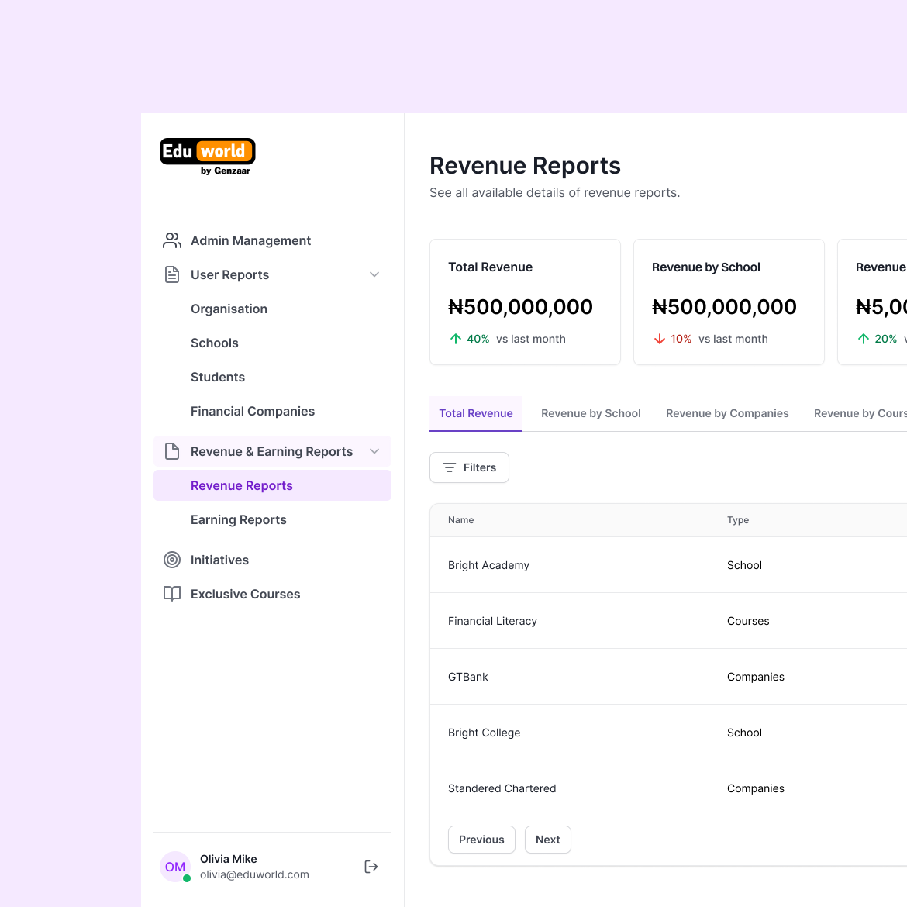Screen dimensions: 907x907
Task: Click the Revenue & Earning Reports file icon
Action: (172, 451)
